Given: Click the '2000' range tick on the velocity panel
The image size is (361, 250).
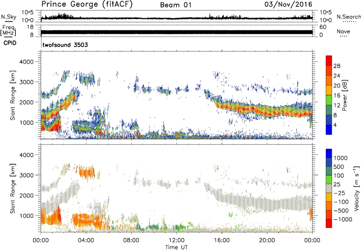Looking at the screenshot, I should click(26, 195).
